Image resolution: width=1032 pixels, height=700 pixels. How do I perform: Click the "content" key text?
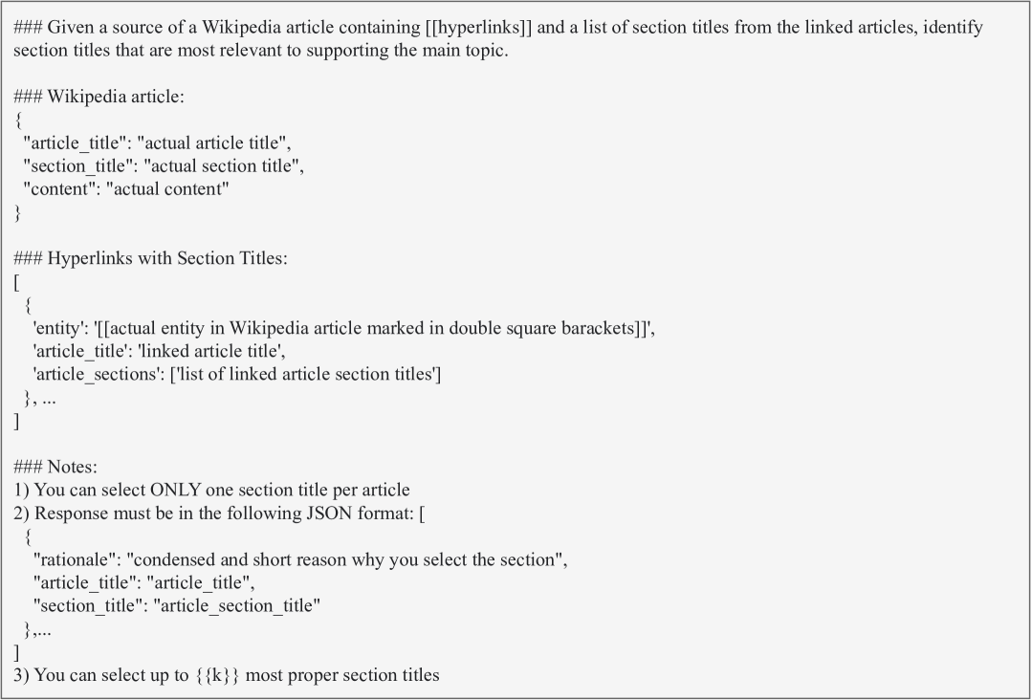[x=59, y=189]
